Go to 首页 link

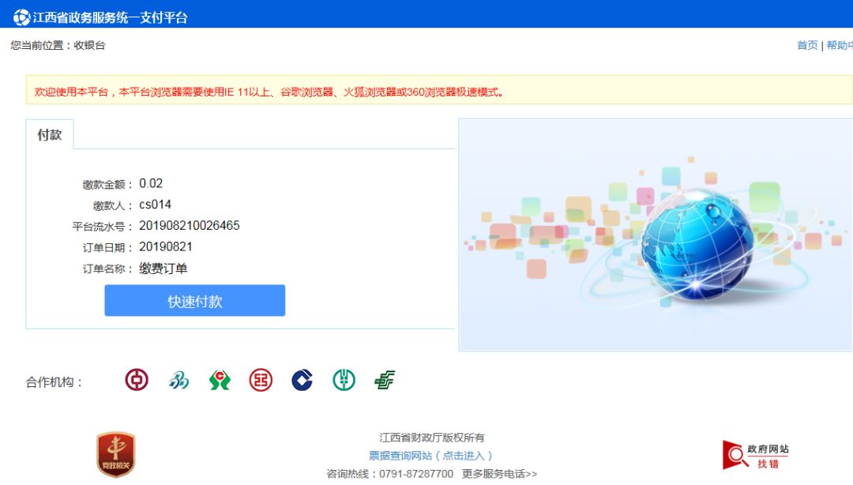807,45
